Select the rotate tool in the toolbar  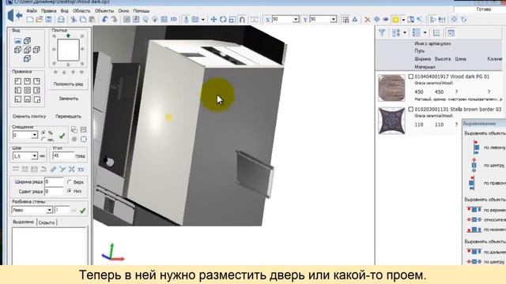point(223,20)
